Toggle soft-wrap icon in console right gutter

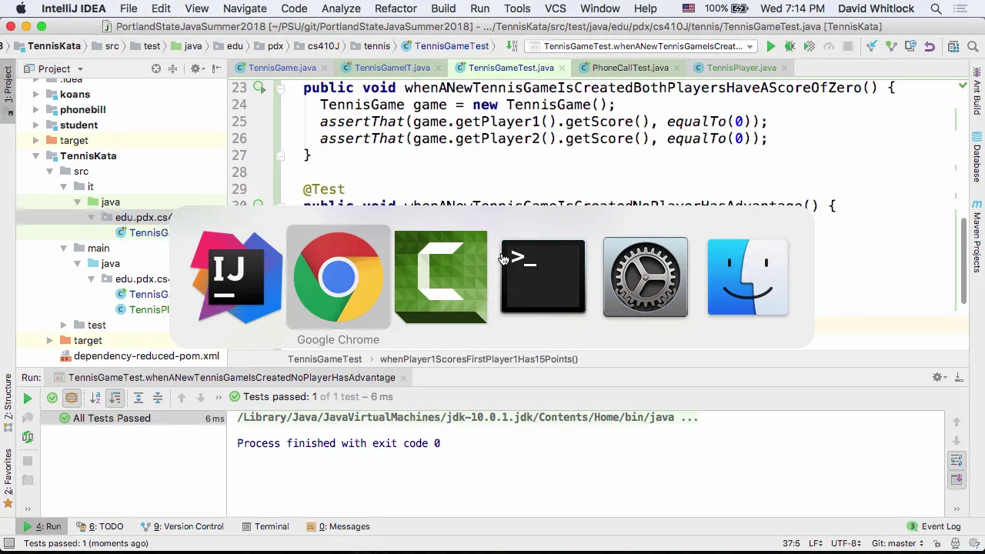pyautogui.click(x=957, y=460)
